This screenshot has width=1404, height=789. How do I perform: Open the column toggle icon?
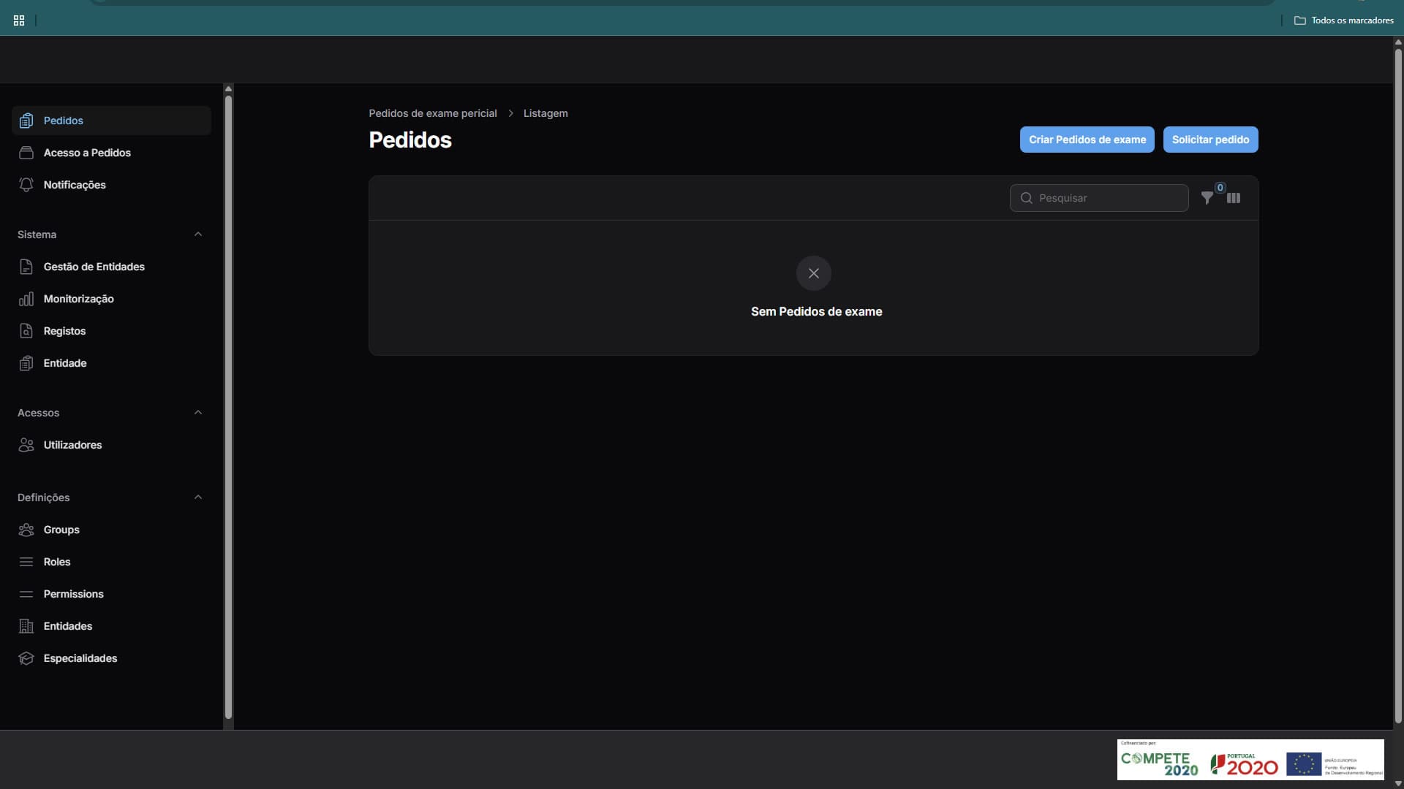coord(1234,198)
